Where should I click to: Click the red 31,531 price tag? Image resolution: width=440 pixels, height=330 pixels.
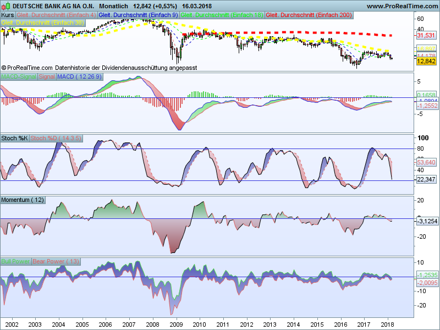pyautogui.click(x=426, y=35)
